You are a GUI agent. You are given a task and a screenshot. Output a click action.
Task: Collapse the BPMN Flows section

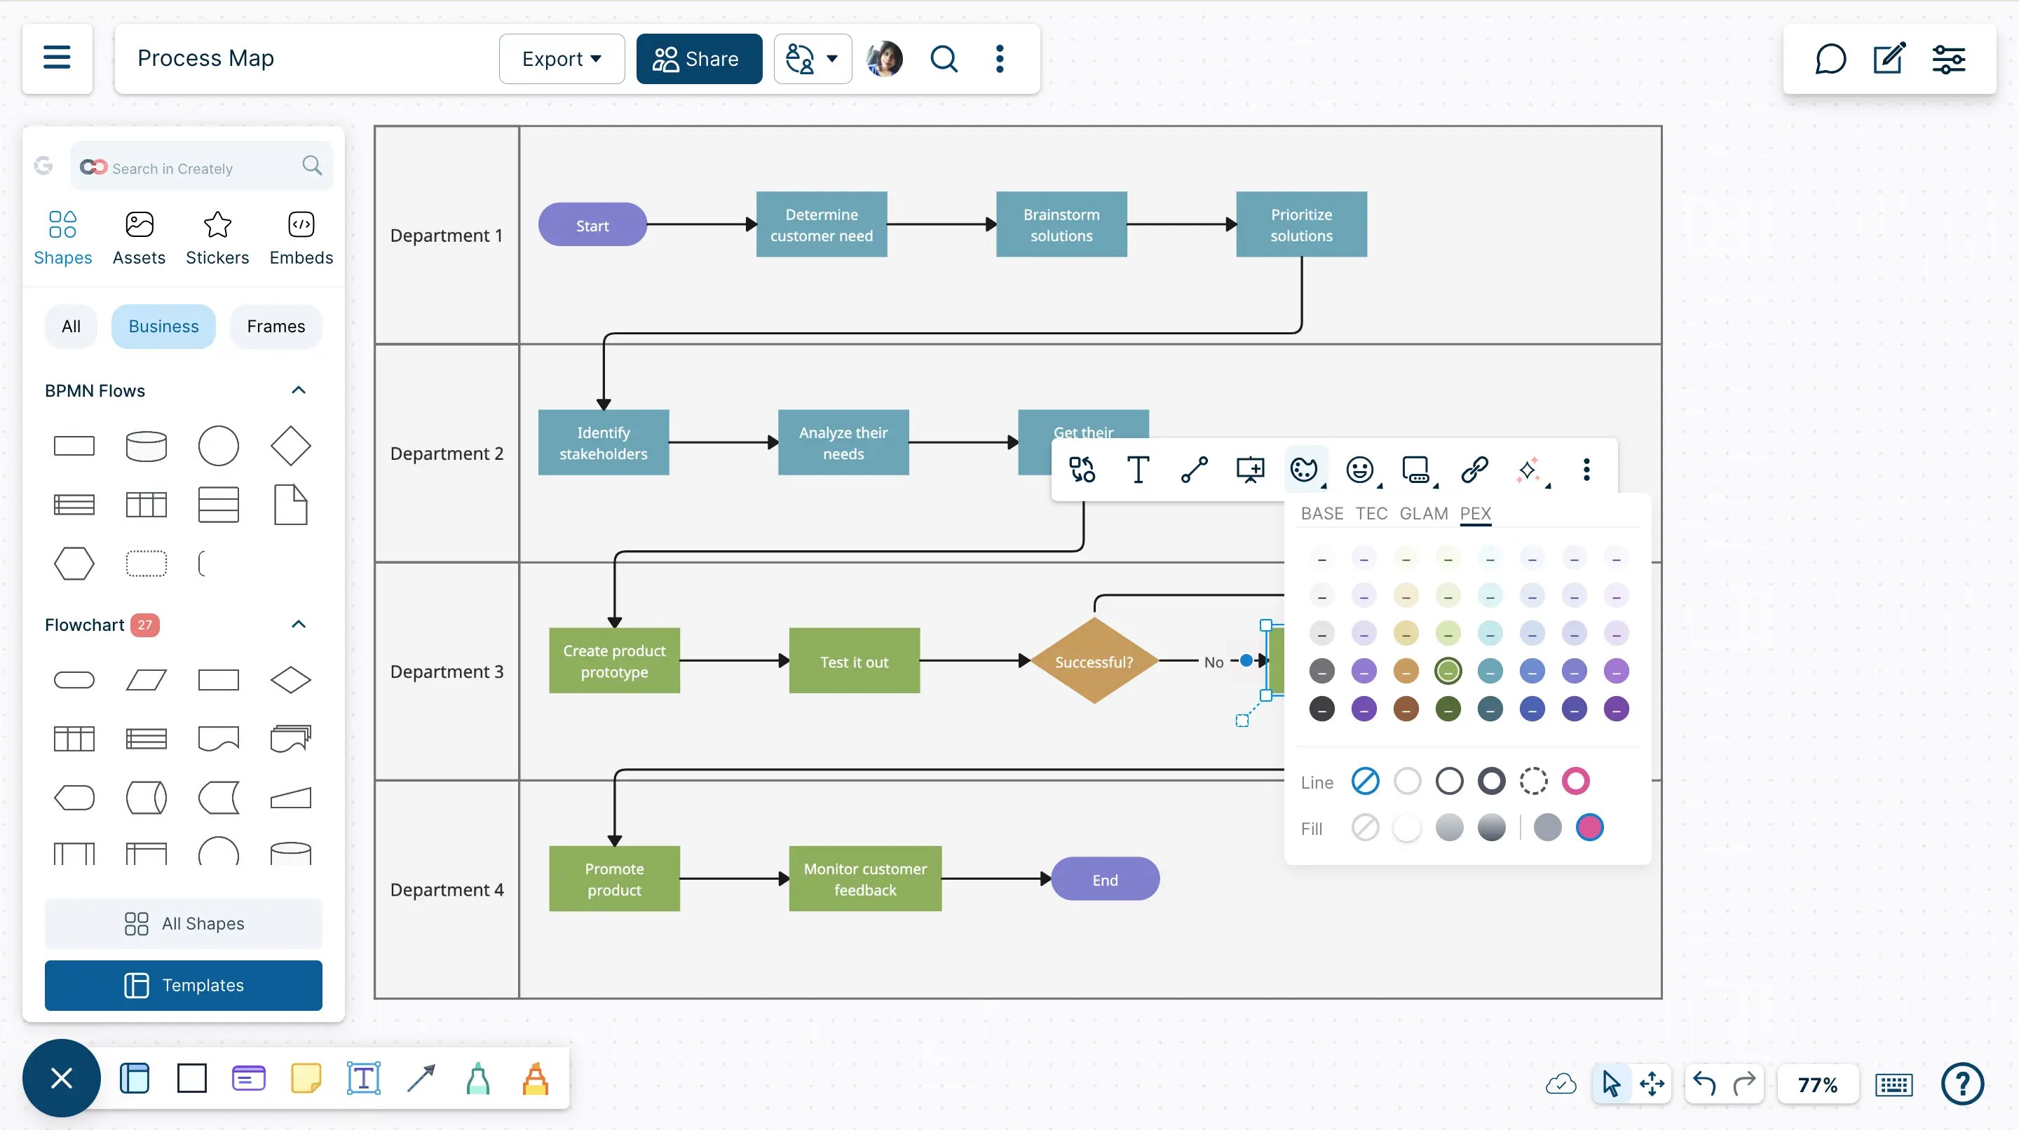pyautogui.click(x=298, y=390)
